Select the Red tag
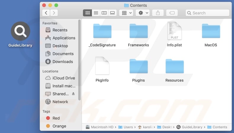 [53, 118]
